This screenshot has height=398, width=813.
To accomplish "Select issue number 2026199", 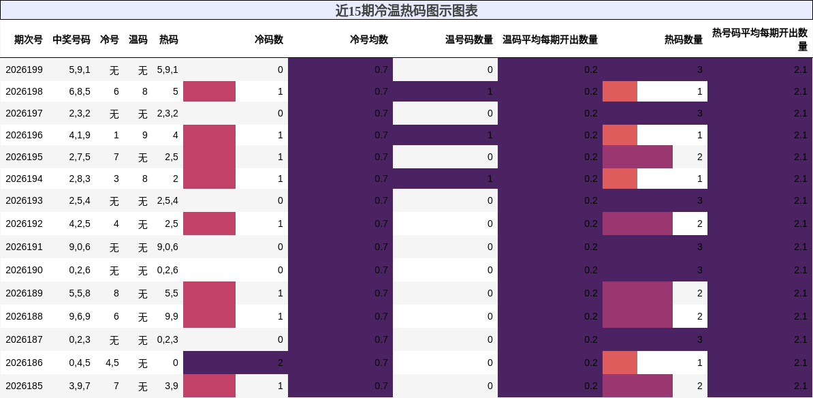I will (25, 70).
